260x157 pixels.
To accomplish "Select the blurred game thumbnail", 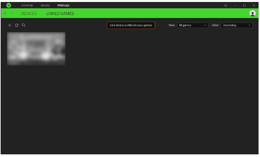I will click(x=36, y=49).
